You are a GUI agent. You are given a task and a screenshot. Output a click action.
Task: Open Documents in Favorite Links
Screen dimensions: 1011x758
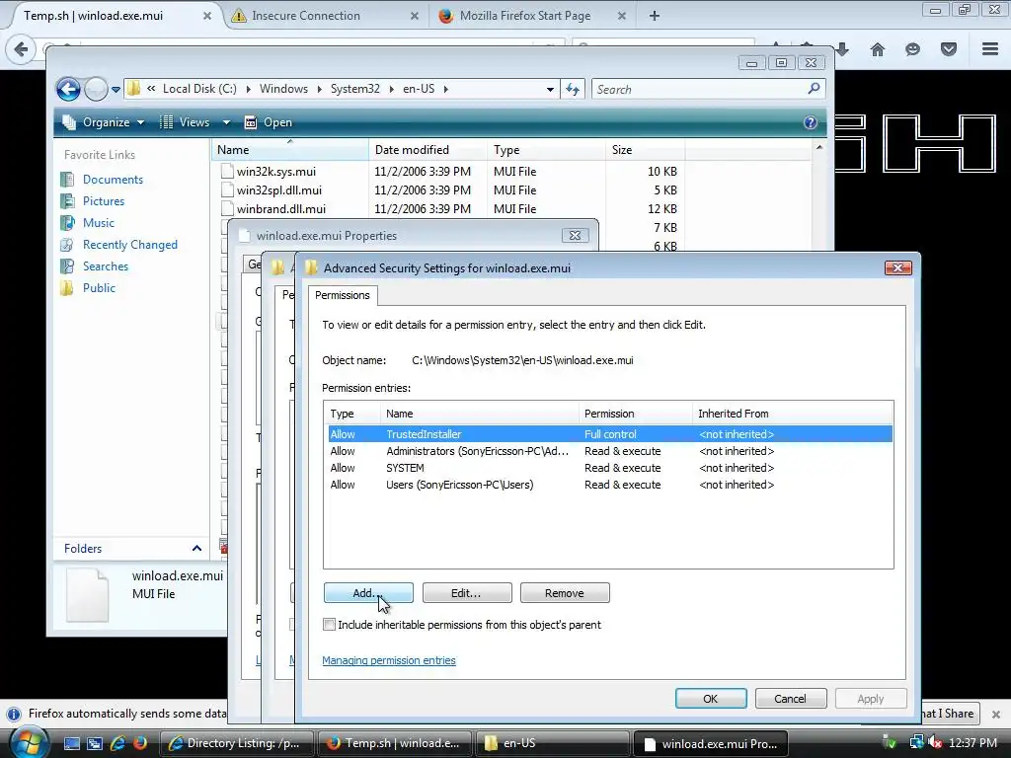pos(113,180)
